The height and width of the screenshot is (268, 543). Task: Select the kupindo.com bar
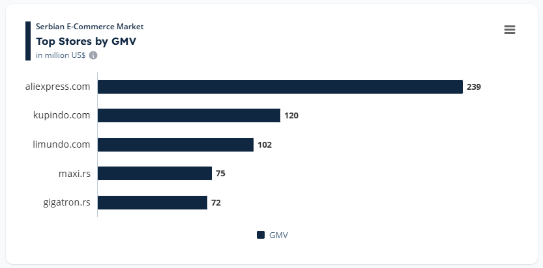coord(189,116)
